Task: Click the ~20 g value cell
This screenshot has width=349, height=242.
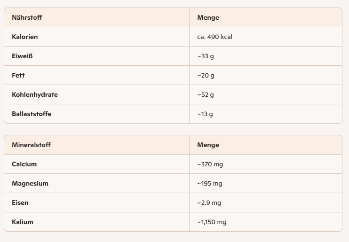Action: coord(206,75)
